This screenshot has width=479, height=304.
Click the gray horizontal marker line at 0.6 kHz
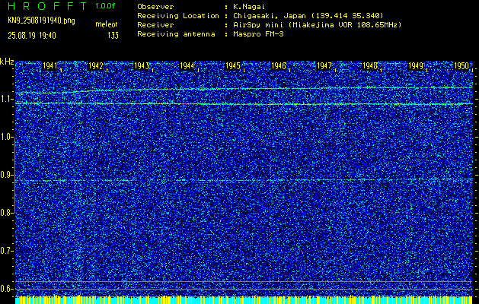point(244,289)
